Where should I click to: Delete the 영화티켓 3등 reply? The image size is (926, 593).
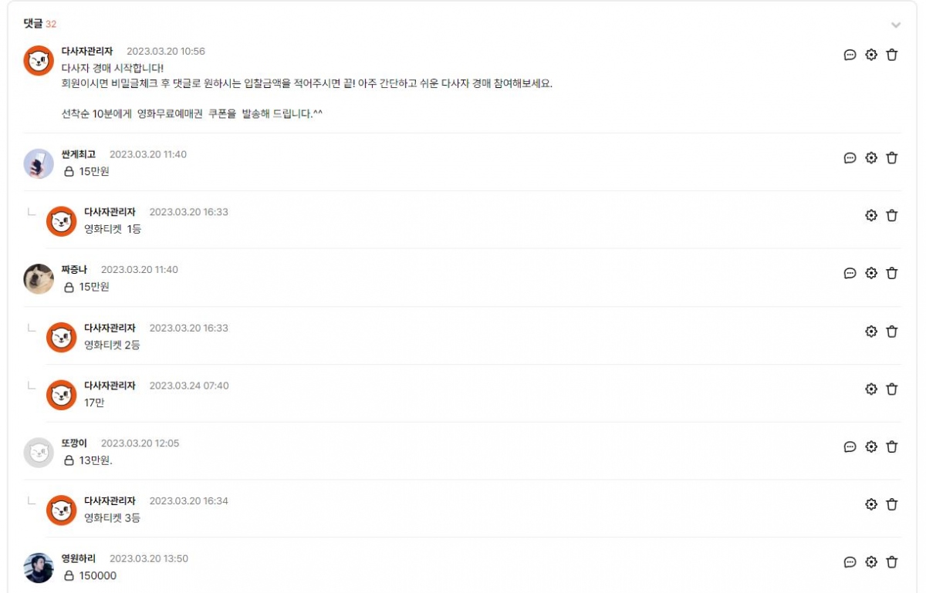(892, 504)
